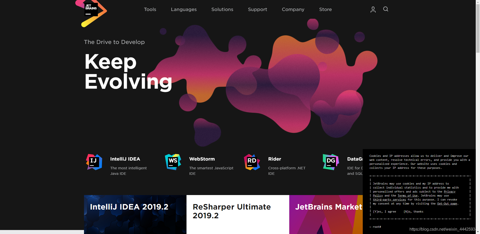
Task: Open the Solutions menu
Action: point(222,9)
